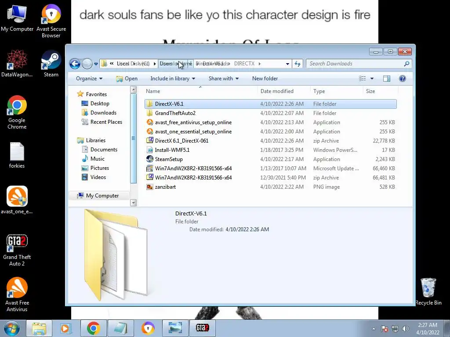Open Google Chrome desktop shortcut

coord(17,112)
